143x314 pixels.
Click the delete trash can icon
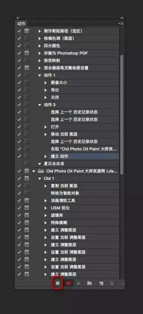tap(112, 283)
